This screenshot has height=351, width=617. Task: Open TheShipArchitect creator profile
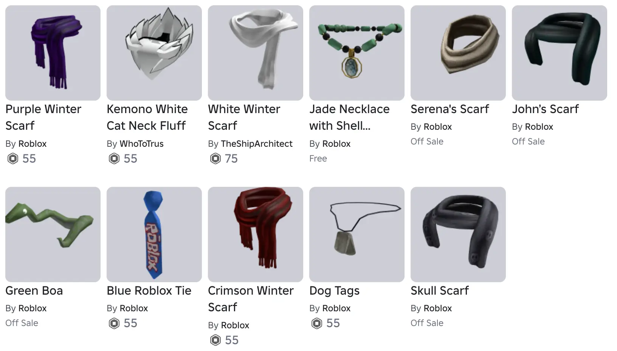(x=257, y=144)
